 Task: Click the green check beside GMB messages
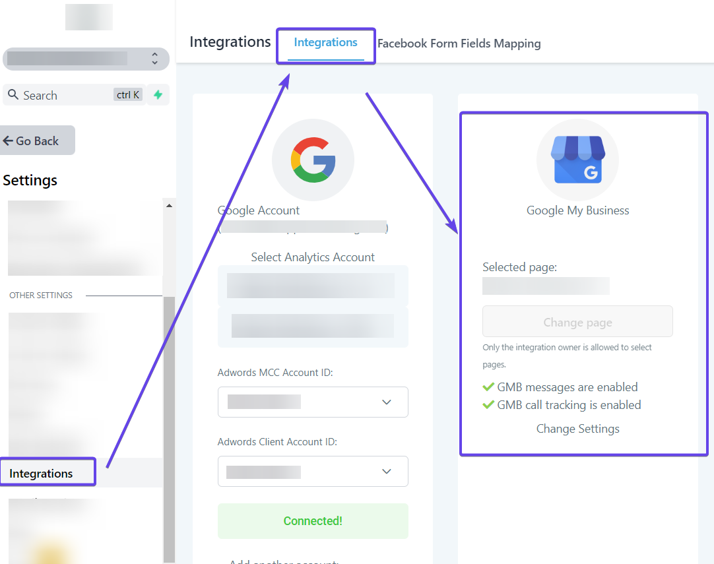pyautogui.click(x=488, y=387)
